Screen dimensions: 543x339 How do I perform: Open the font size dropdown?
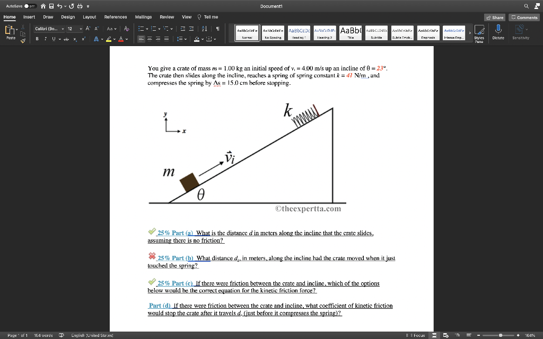[x=80, y=29]
